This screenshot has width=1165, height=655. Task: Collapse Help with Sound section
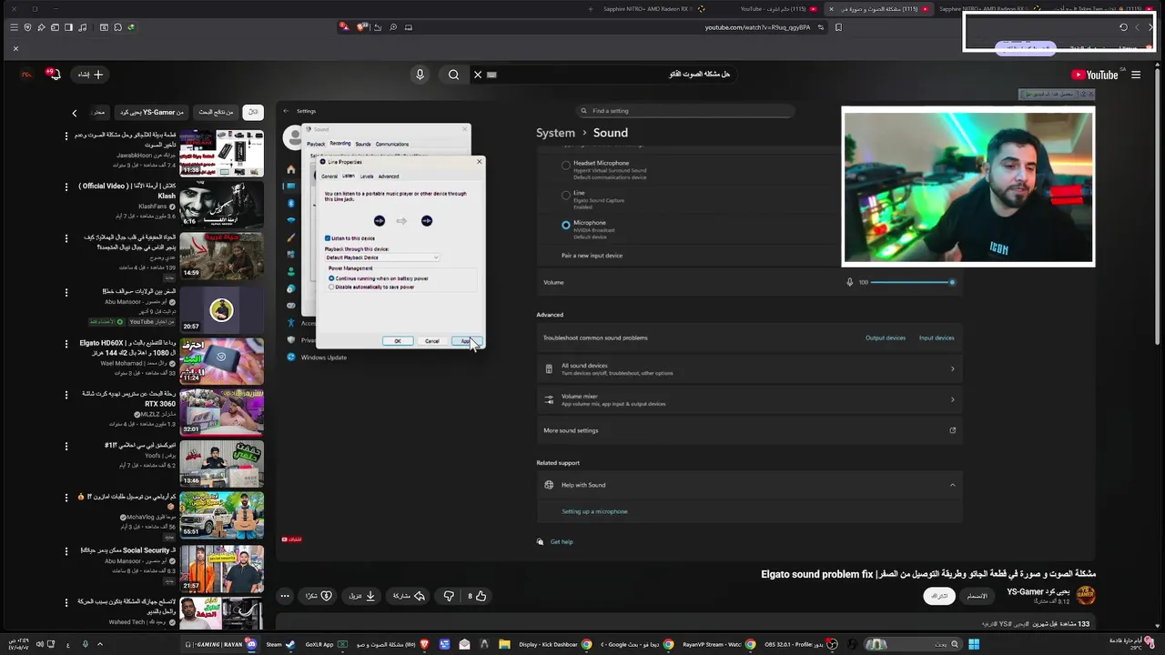pos(953,485)
